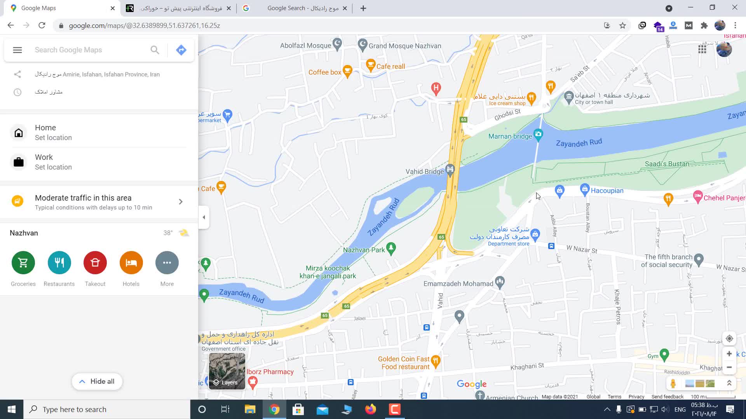Open More categories button
Viewport: 746px width, 419px height.
[x=167, y=263]
